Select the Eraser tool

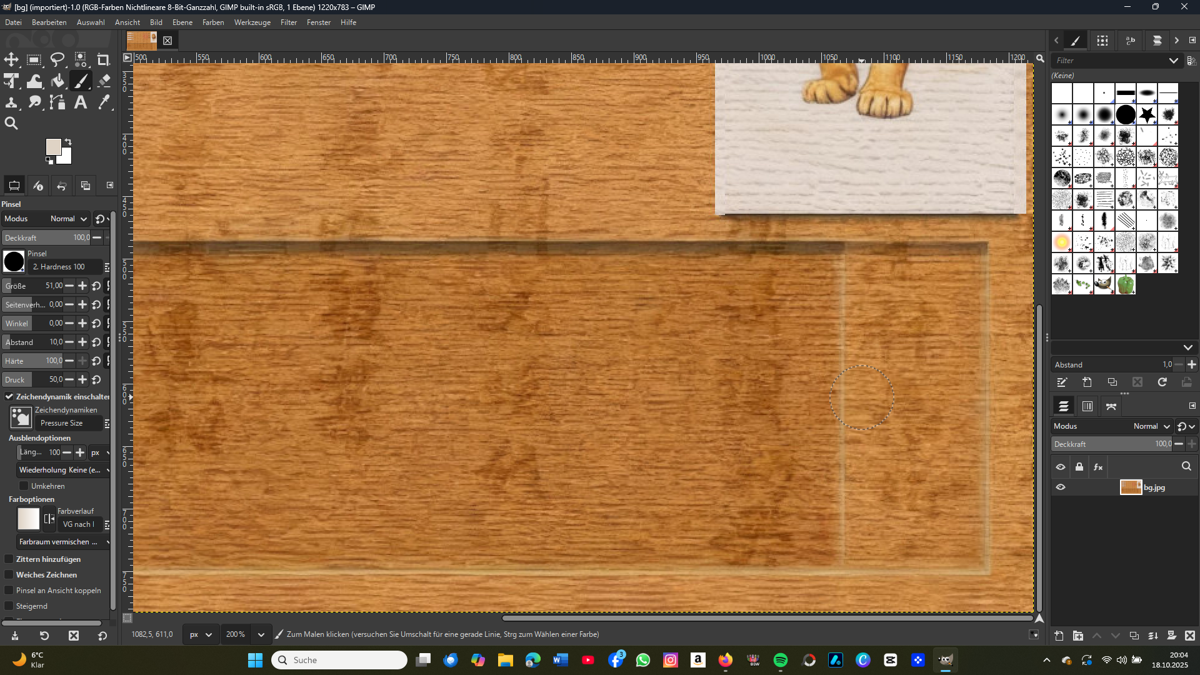pyautogui.click(x=104, y=81)
